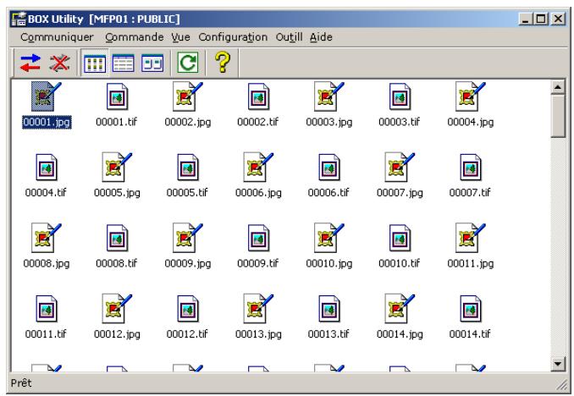Select the 00014.tif file icon
This screenshot has width=574, height=396.
[471, 309]
